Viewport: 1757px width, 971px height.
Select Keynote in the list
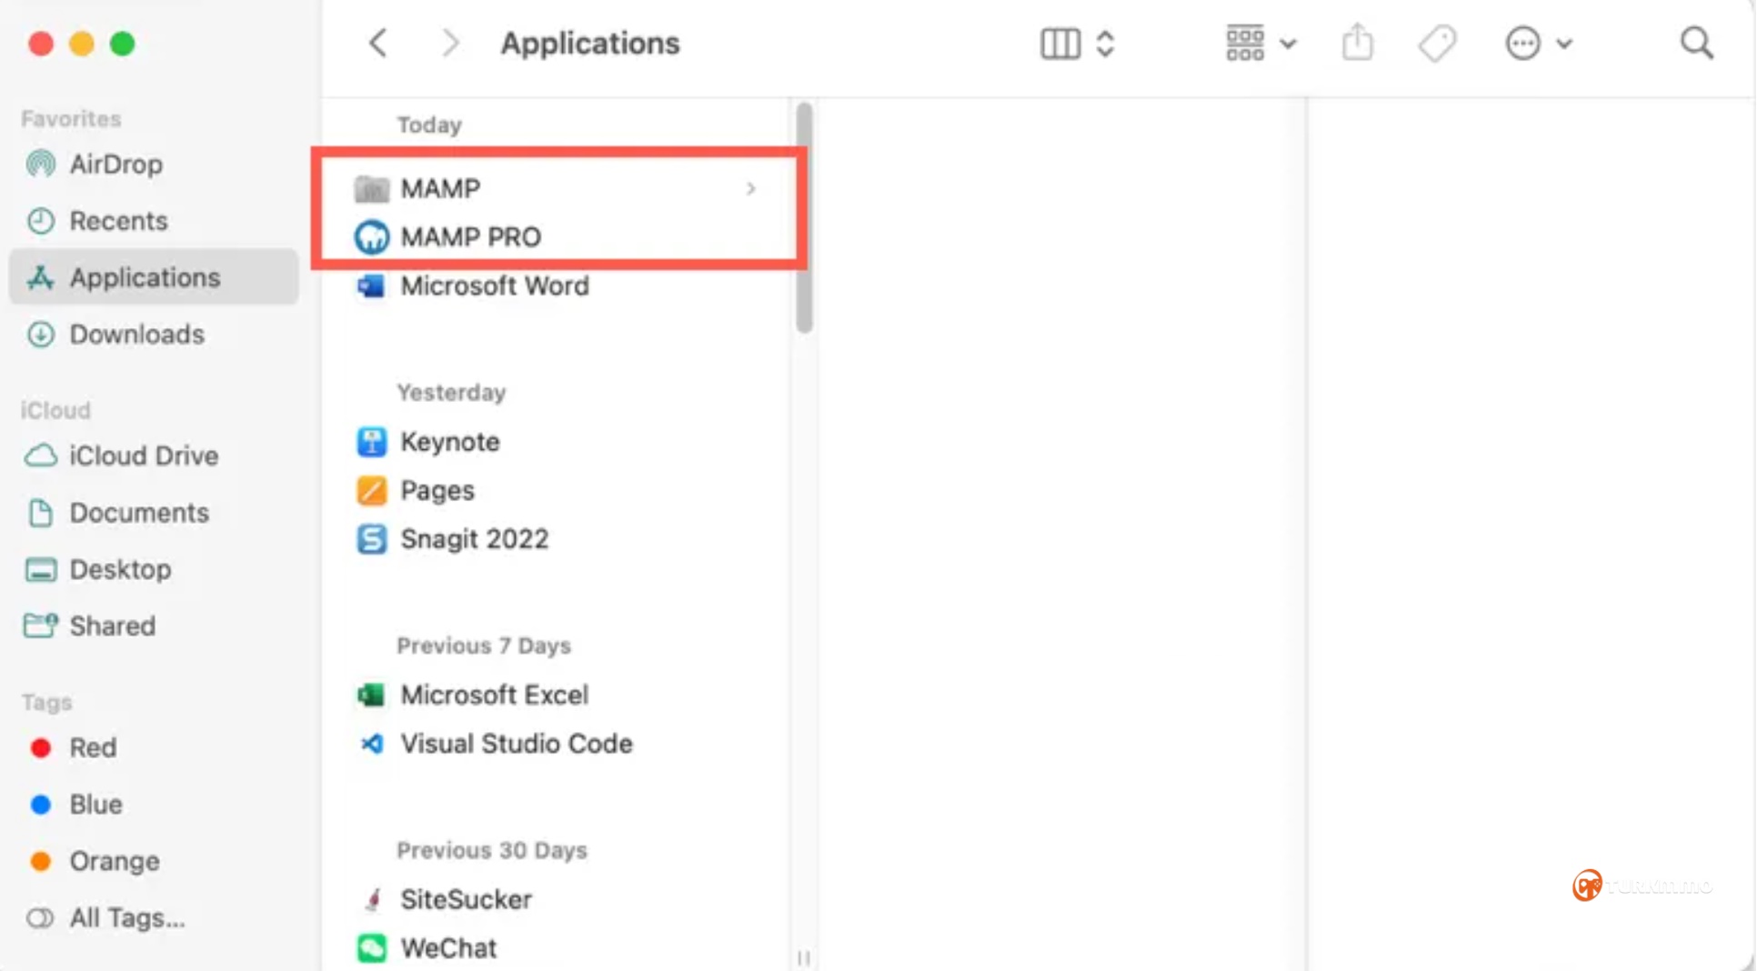point(450,442)
